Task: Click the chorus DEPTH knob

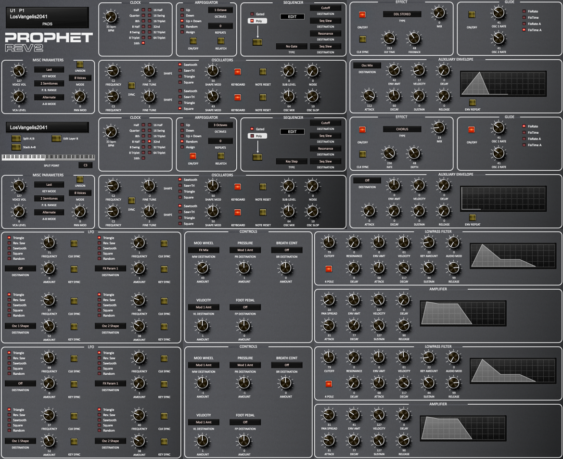Action: pos(414,153)
